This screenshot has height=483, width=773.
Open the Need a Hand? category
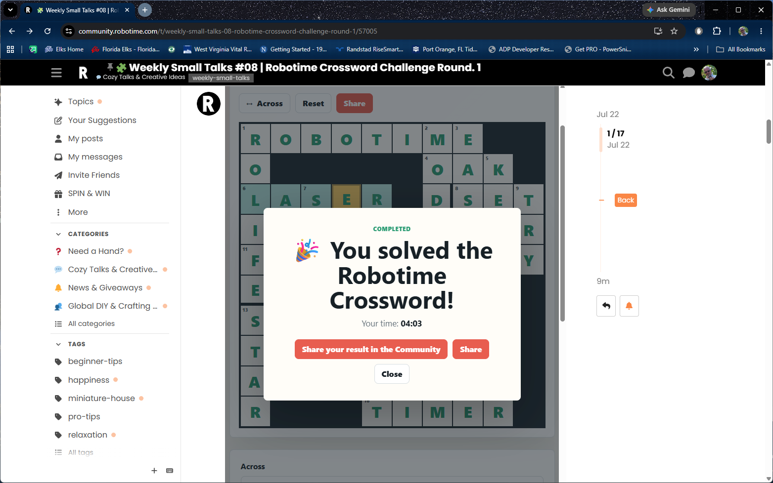click(x=96, y=251)
